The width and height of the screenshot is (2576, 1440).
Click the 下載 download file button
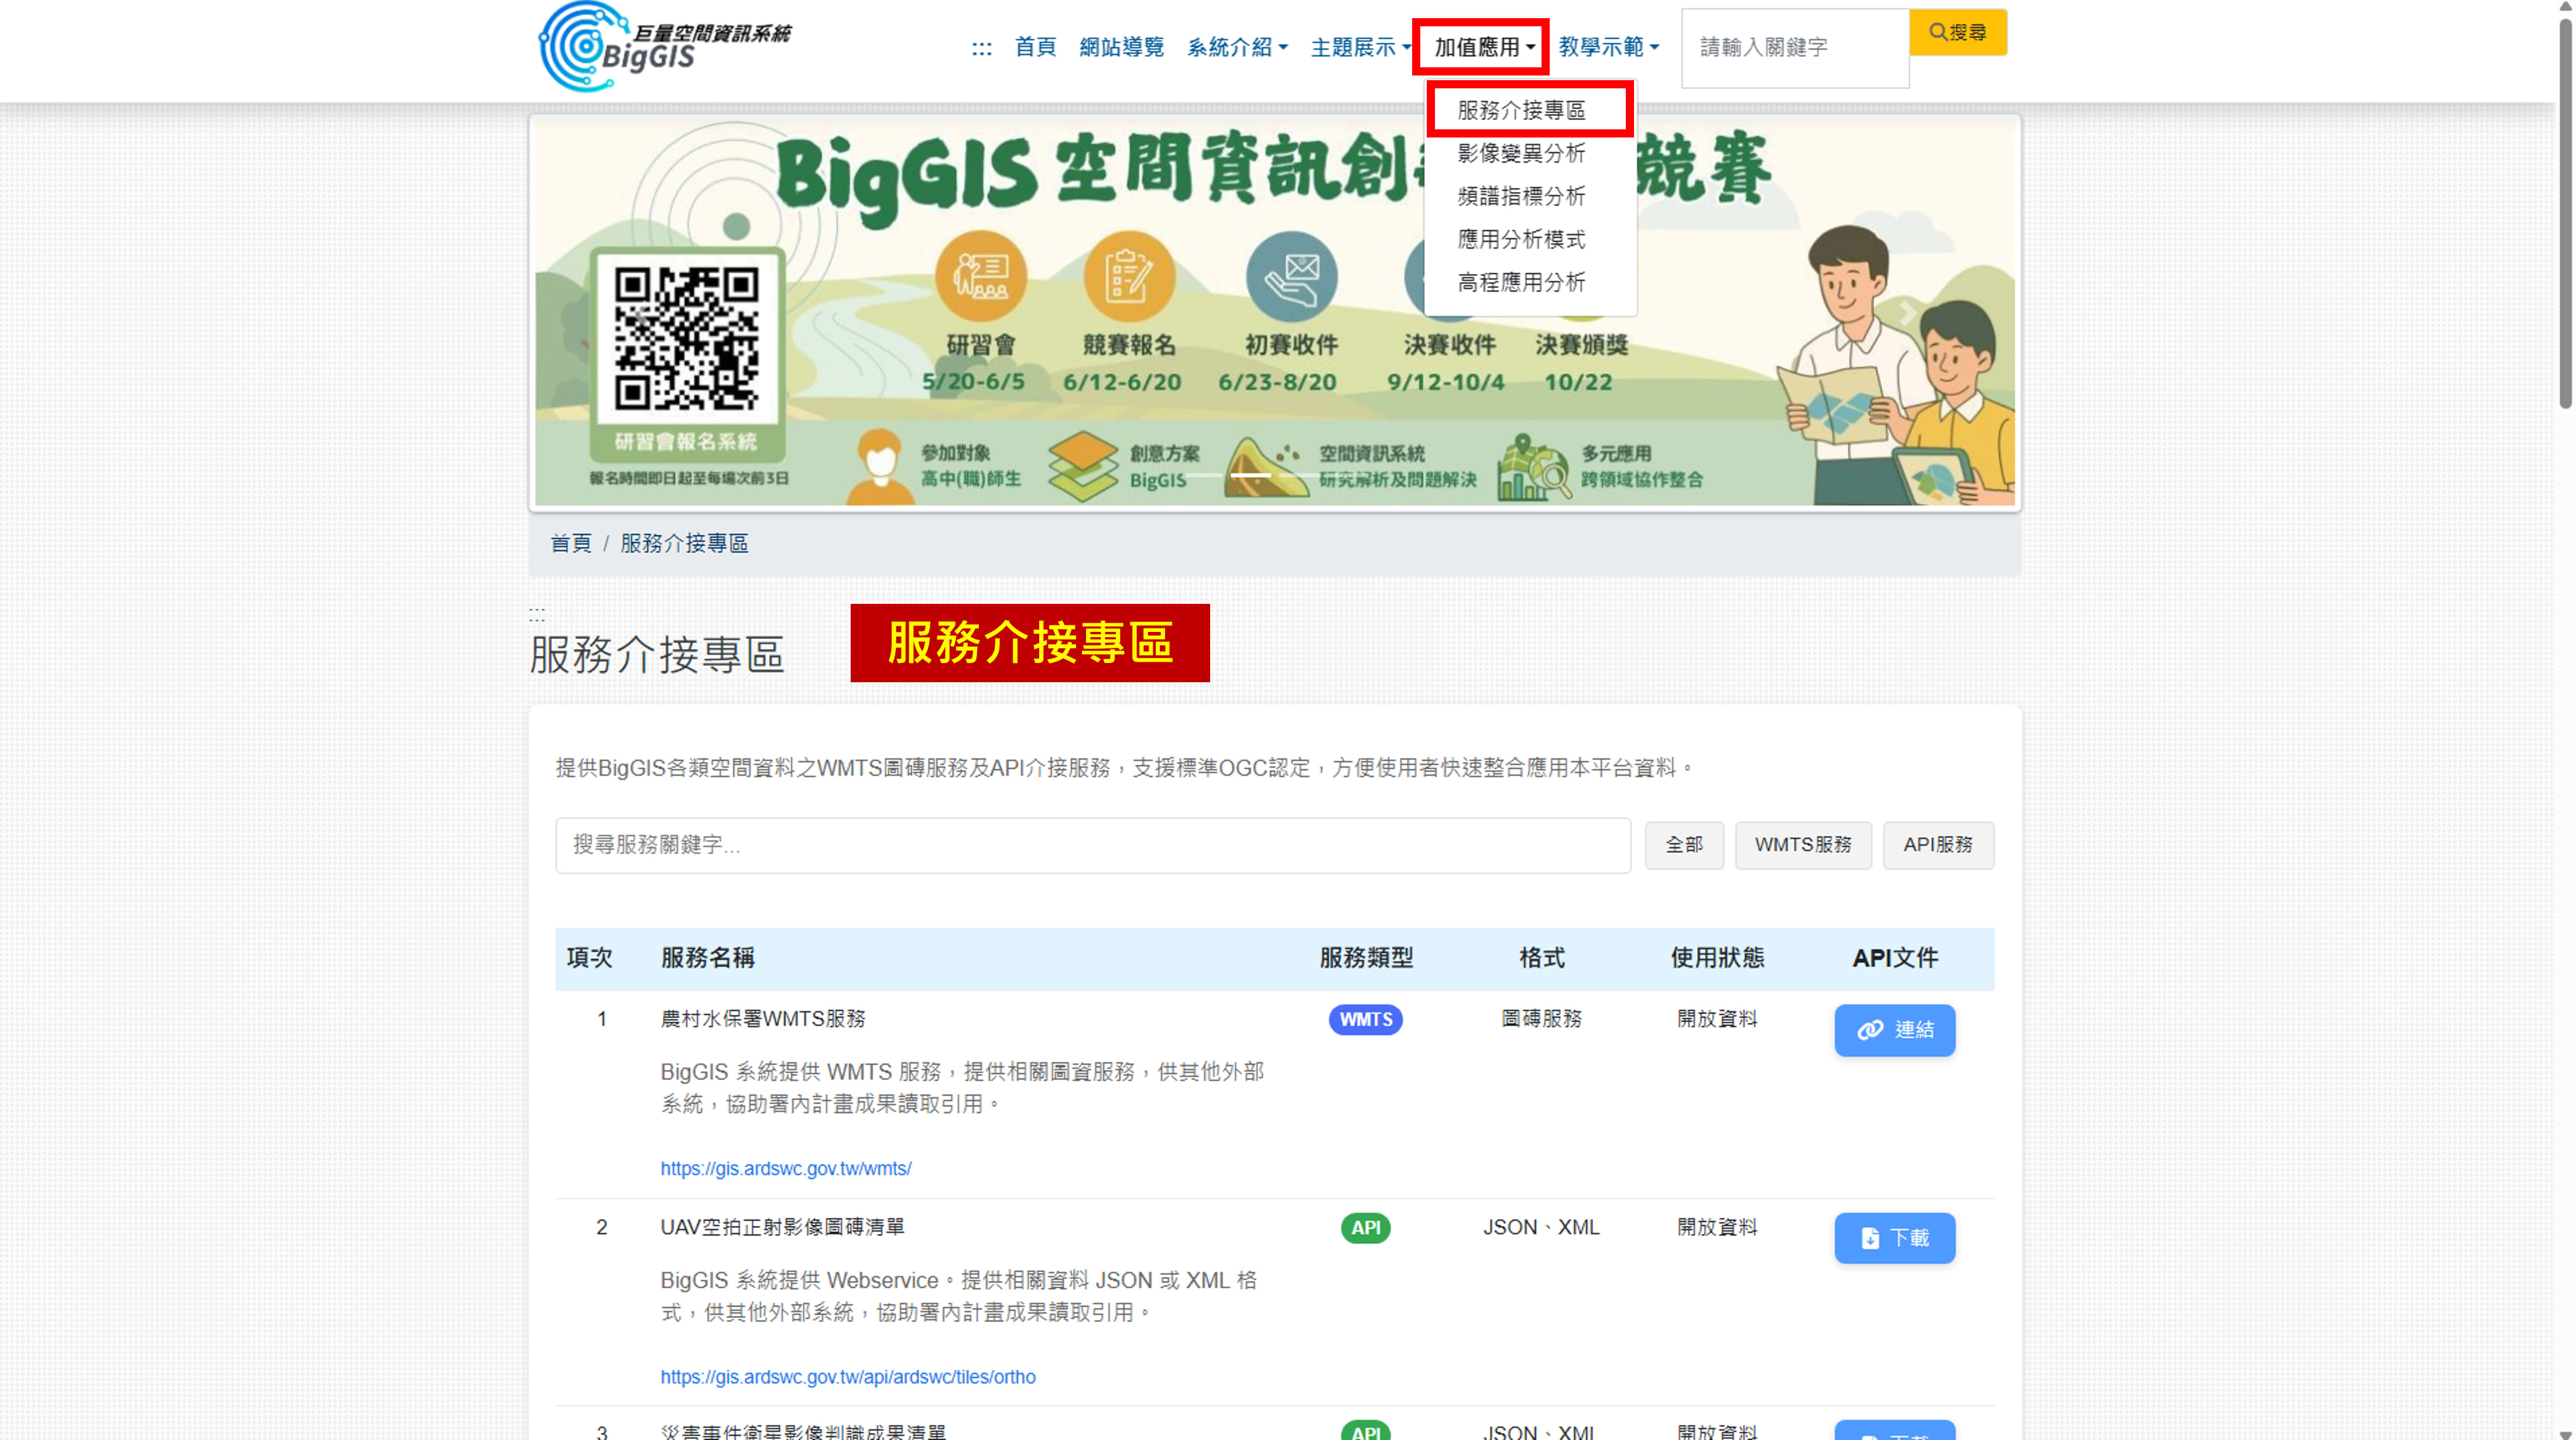click(x=1894, y=1237)
